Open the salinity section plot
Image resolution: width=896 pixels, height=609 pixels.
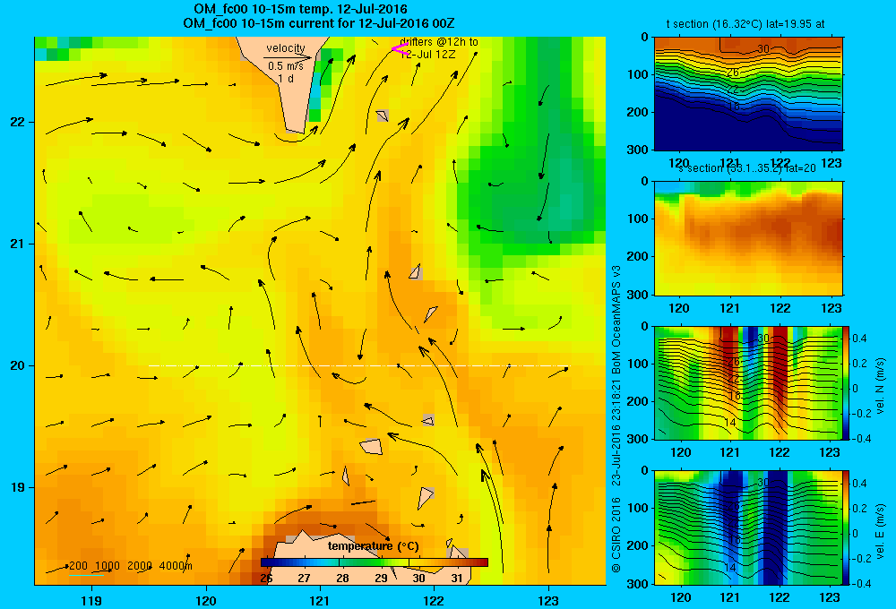click(748, 238)
